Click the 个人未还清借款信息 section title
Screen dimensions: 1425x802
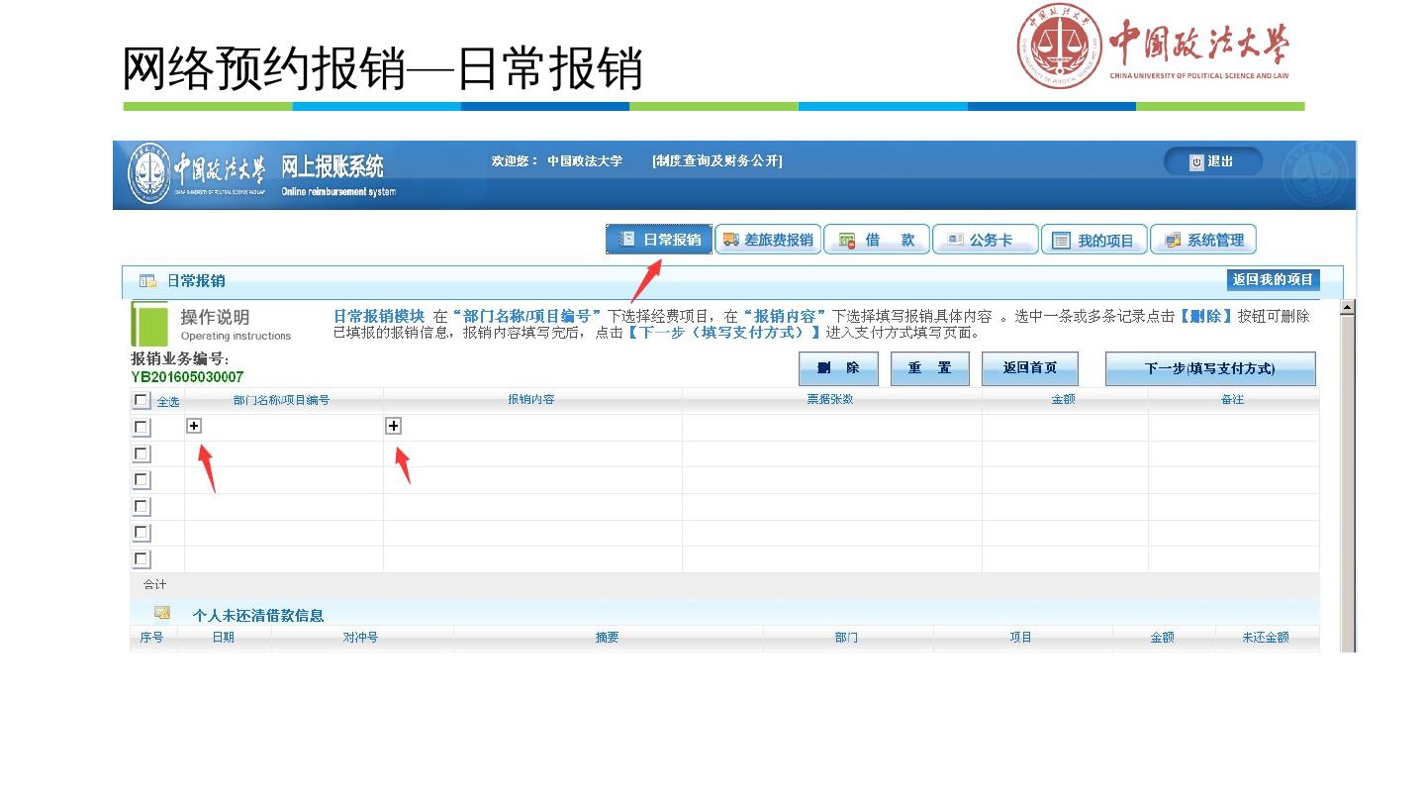[258, 615]
